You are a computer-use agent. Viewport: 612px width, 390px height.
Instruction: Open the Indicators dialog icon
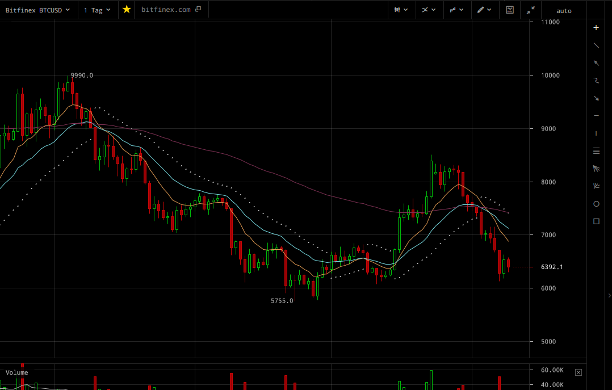[x=509, y=10]
